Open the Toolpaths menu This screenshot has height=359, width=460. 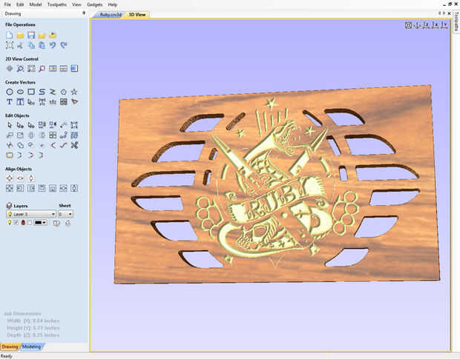point(56,4)
